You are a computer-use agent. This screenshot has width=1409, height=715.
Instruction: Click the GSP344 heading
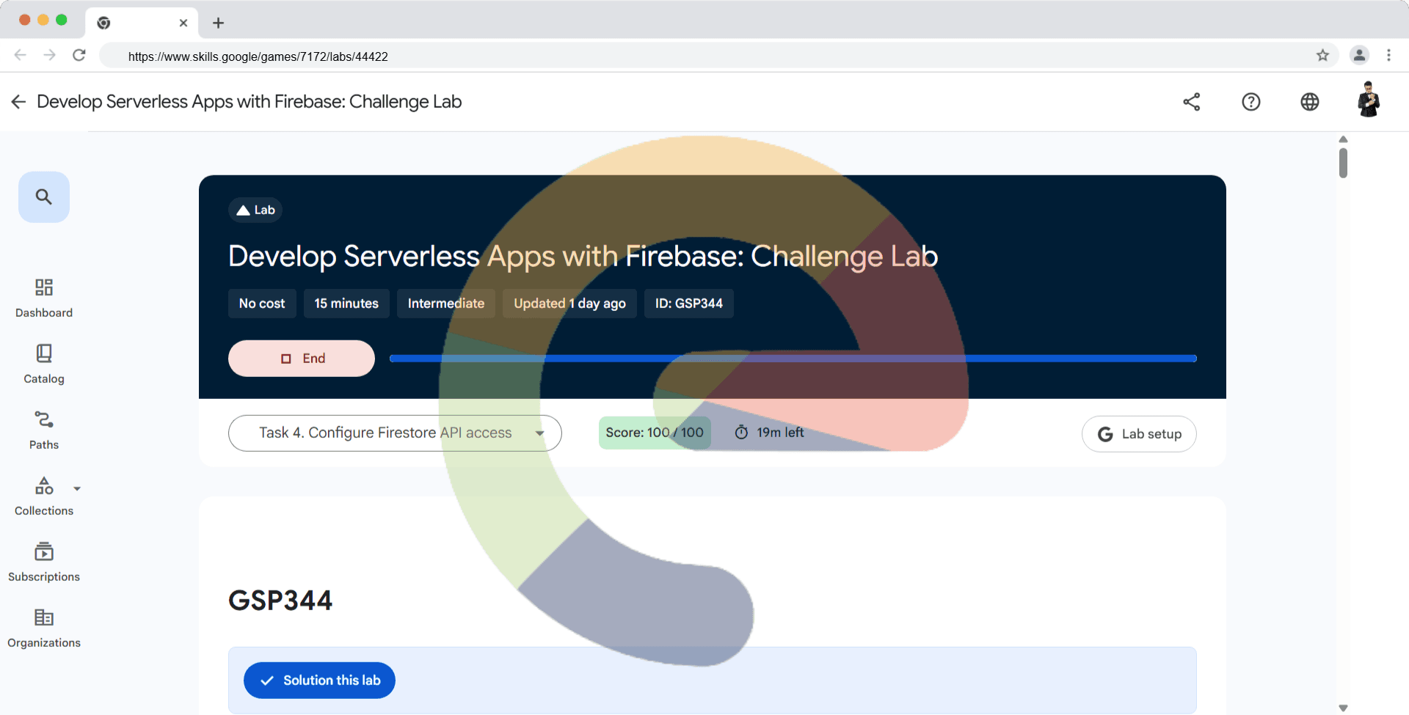[x=280, y=601]
